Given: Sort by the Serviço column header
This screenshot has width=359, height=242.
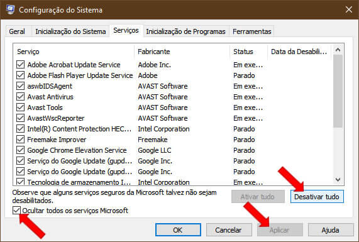Looking at the screenshot, I should point(74,52).
